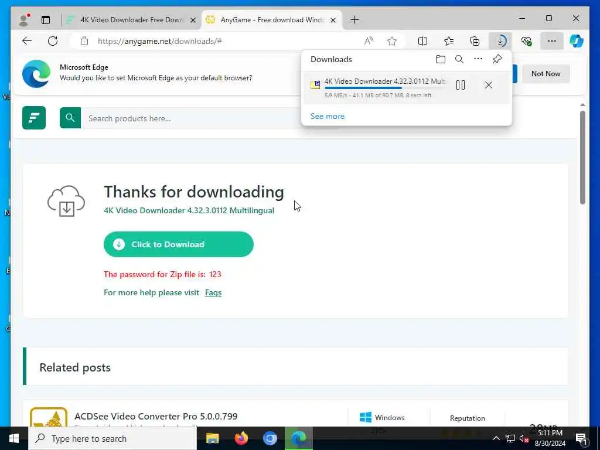
Task: Click the Edge taskbar icon
Action: click(x=299, y=438)
